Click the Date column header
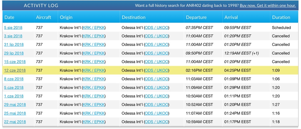The width and height of the screenshot is (301, 129). pyautogui.click(x=9, y=17)
